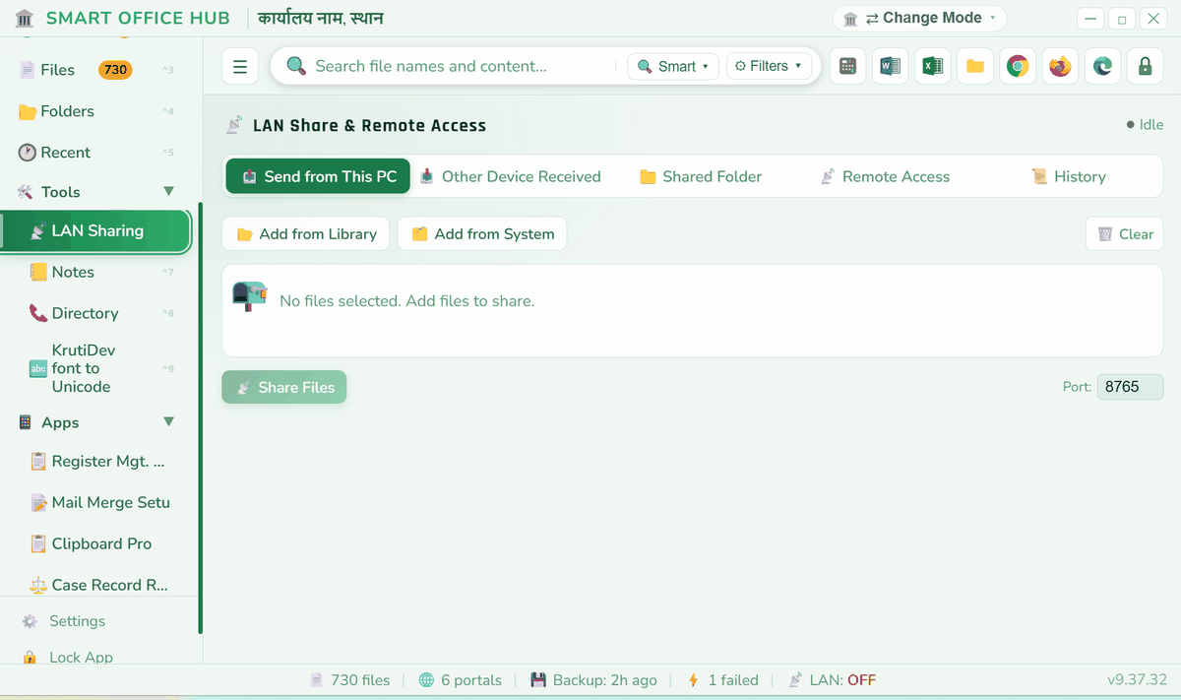Launch Google Chrome from toolbar
1181x700 pixels.
click(x=1018, y=66)
